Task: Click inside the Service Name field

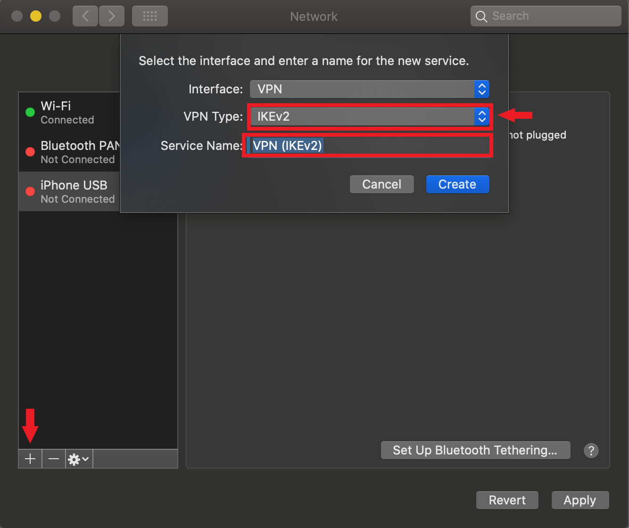Action: pos(368,146)
